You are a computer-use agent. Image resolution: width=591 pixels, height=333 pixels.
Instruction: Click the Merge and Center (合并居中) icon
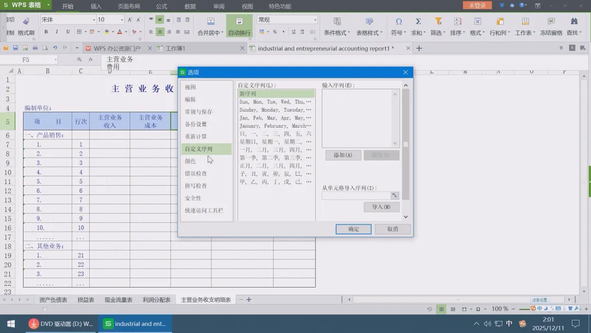click(211, 21)
